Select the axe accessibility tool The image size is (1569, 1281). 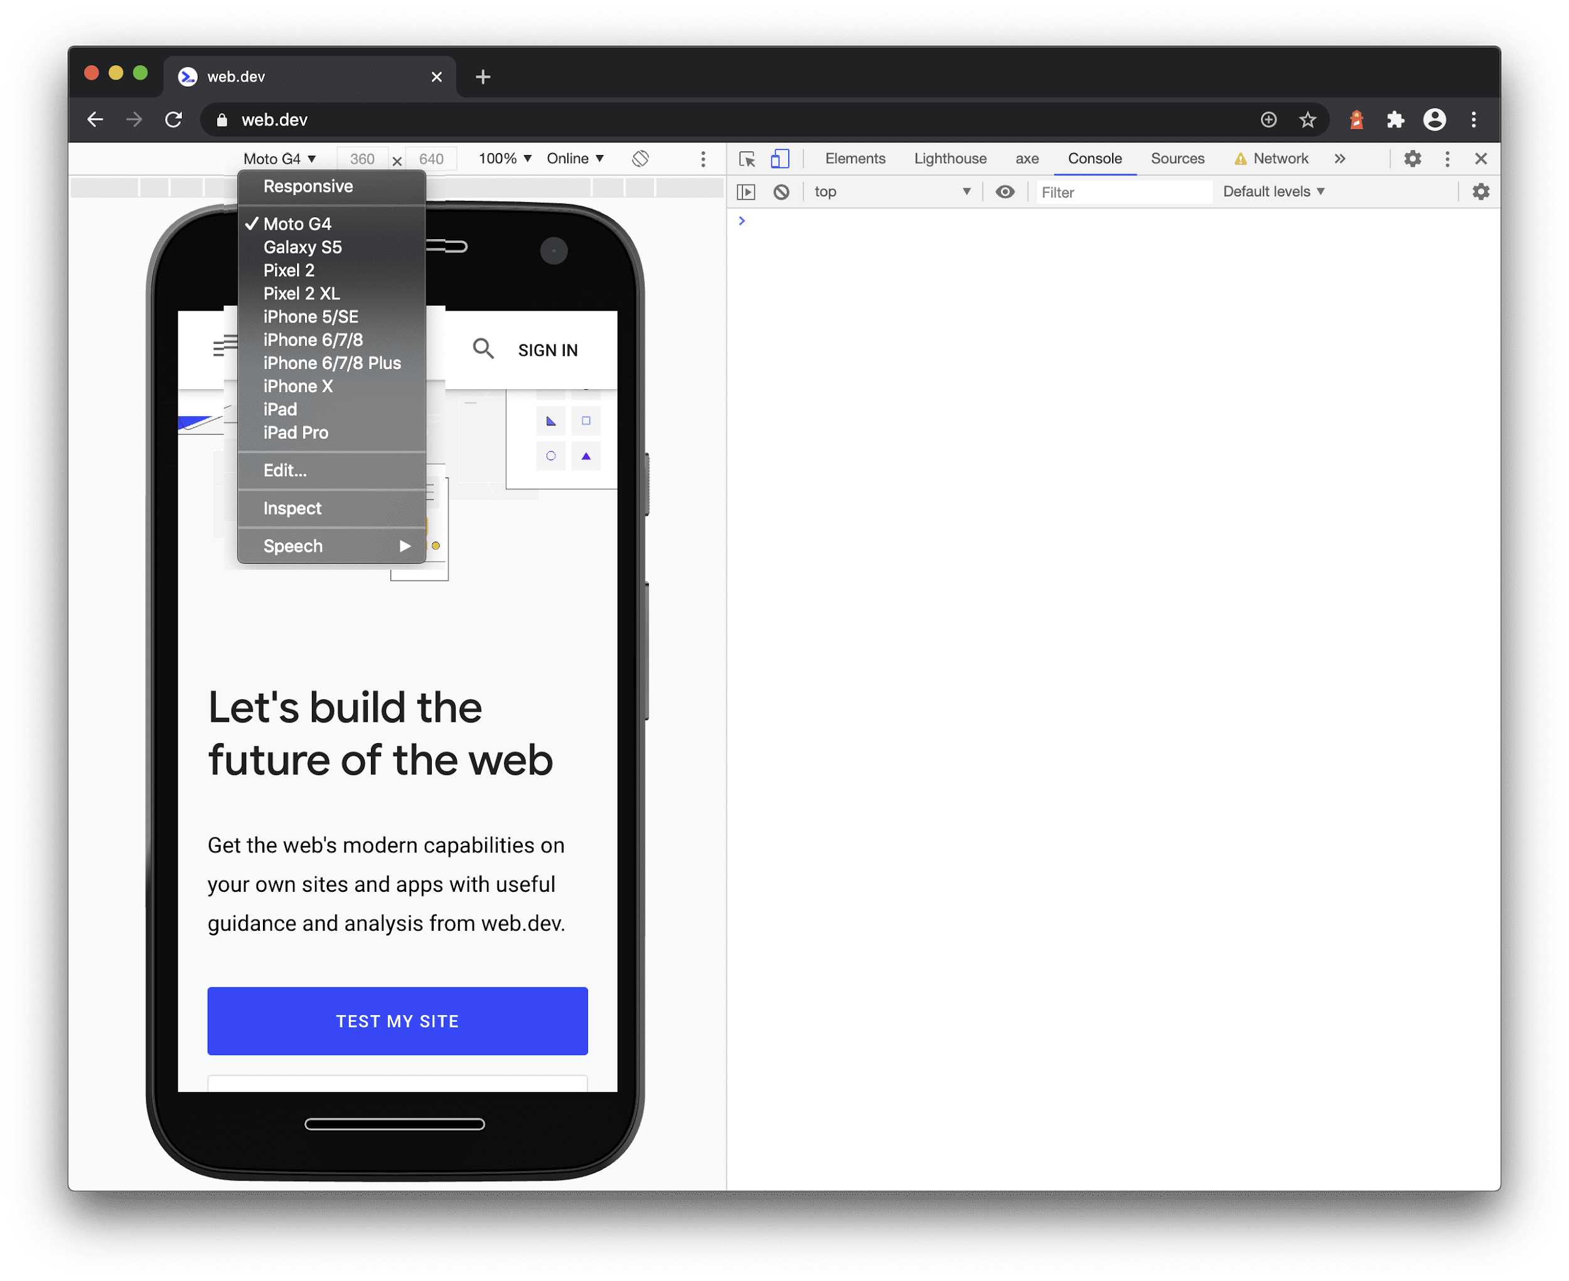coord(1027,158)
